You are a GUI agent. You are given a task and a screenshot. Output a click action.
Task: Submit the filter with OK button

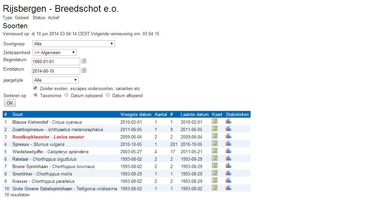click(x=10, y=103)
